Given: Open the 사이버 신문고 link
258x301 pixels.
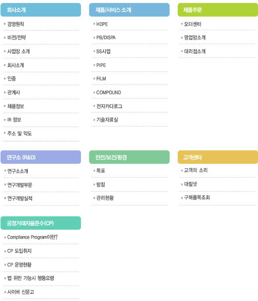Looking at the screenshot, I should pos(20,292).
